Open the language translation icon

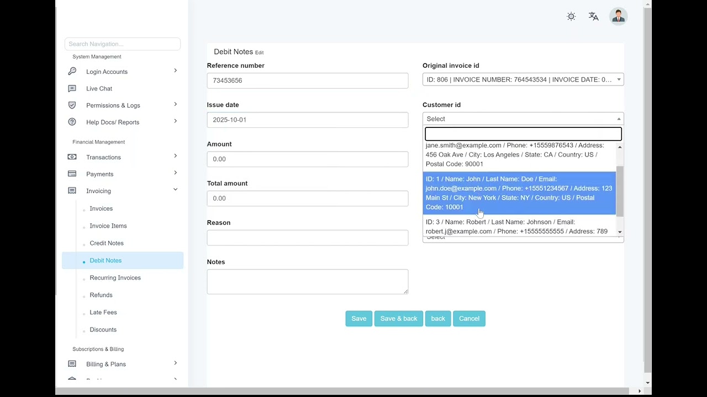click(594, 17)
